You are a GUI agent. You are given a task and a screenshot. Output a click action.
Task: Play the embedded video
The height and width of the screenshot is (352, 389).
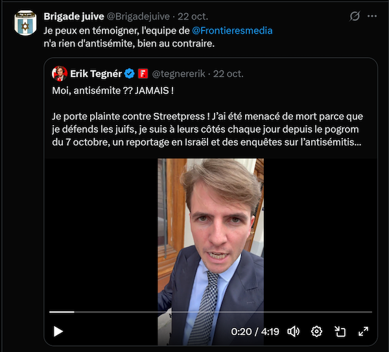(x=58, y=331)
